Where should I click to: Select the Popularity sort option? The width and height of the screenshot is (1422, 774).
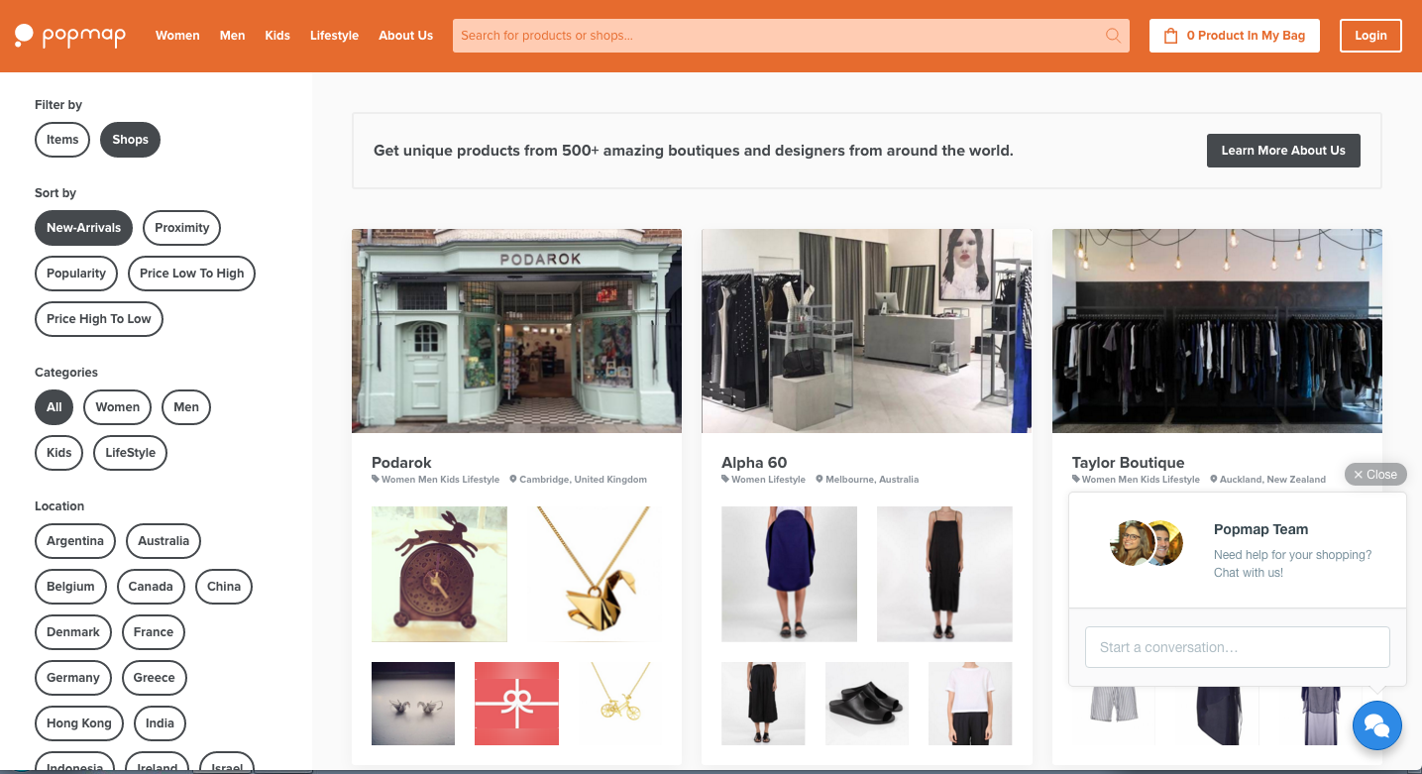pyautogui.click(x=75, y=273)
